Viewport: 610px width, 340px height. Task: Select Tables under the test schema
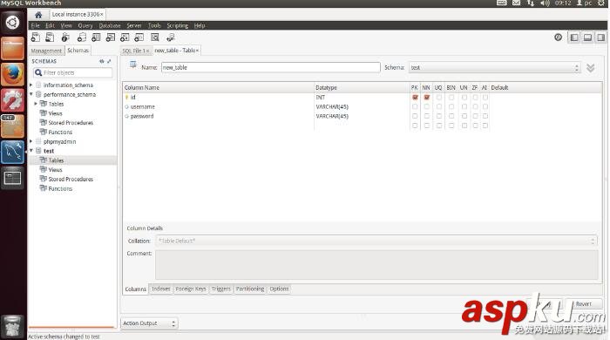[56, 160]
